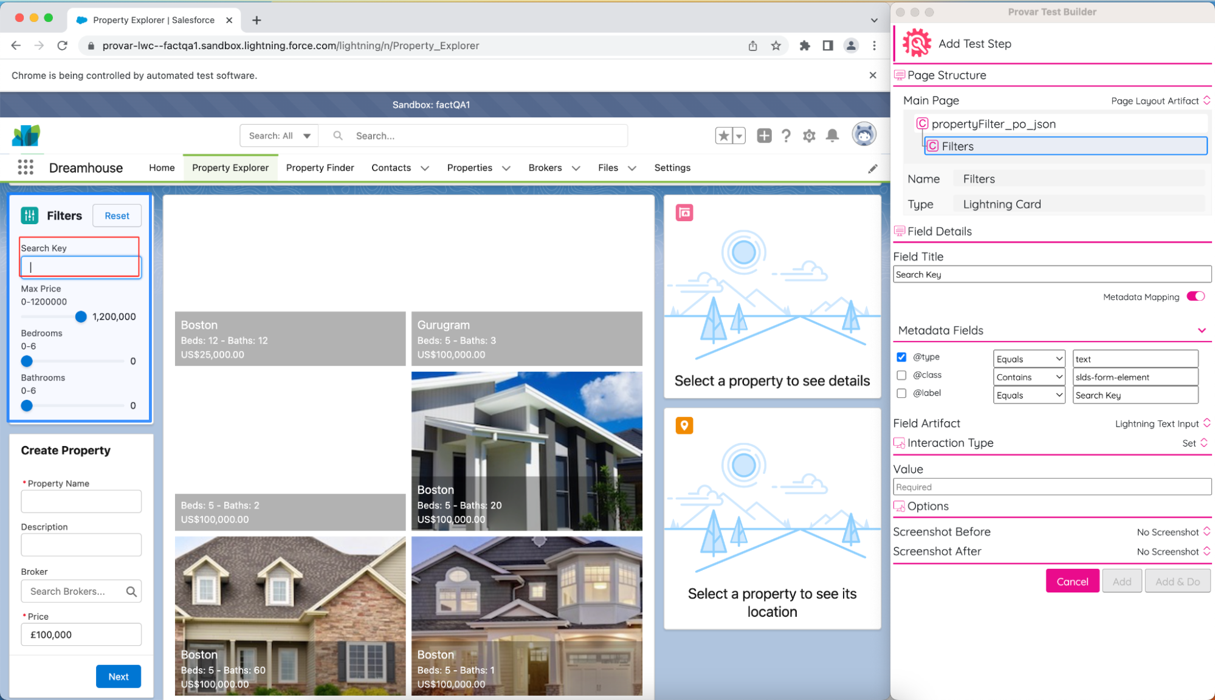Image resolution: width=1215 pixels, height=700 pixels.
Task: Open the Search: All scope dropdown
Action: click(x=280, y=136)
